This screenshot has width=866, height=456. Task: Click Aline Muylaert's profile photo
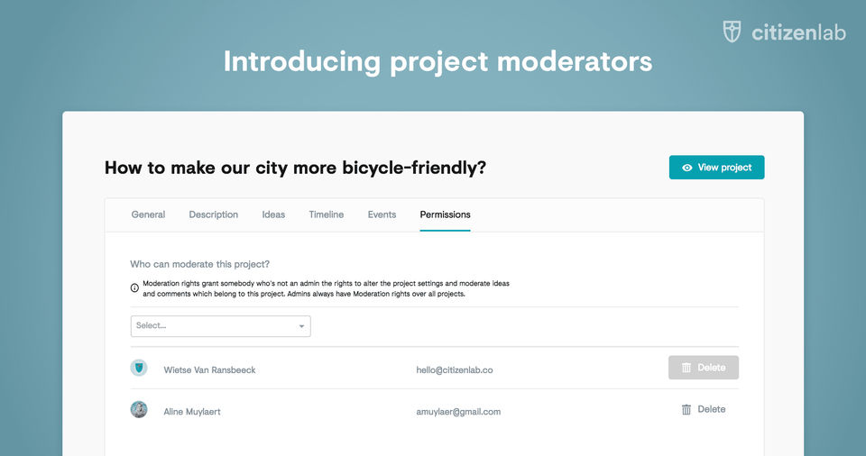click(x=139, y=410)
